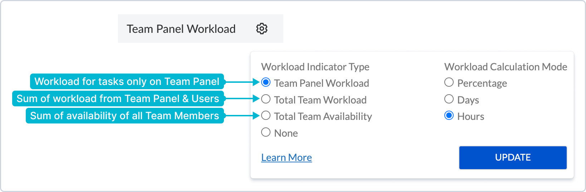The width and height of the screenshot is (586, 192).
Task: Click the Workload Indicator Type heading
Action: coord(315,67)
